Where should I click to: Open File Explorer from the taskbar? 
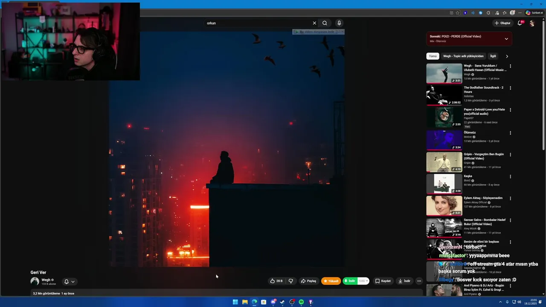pyautogui.click(x=245, y=302)
